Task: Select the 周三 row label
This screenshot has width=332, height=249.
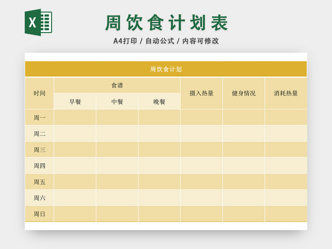Action: click(x=39, y=149)
